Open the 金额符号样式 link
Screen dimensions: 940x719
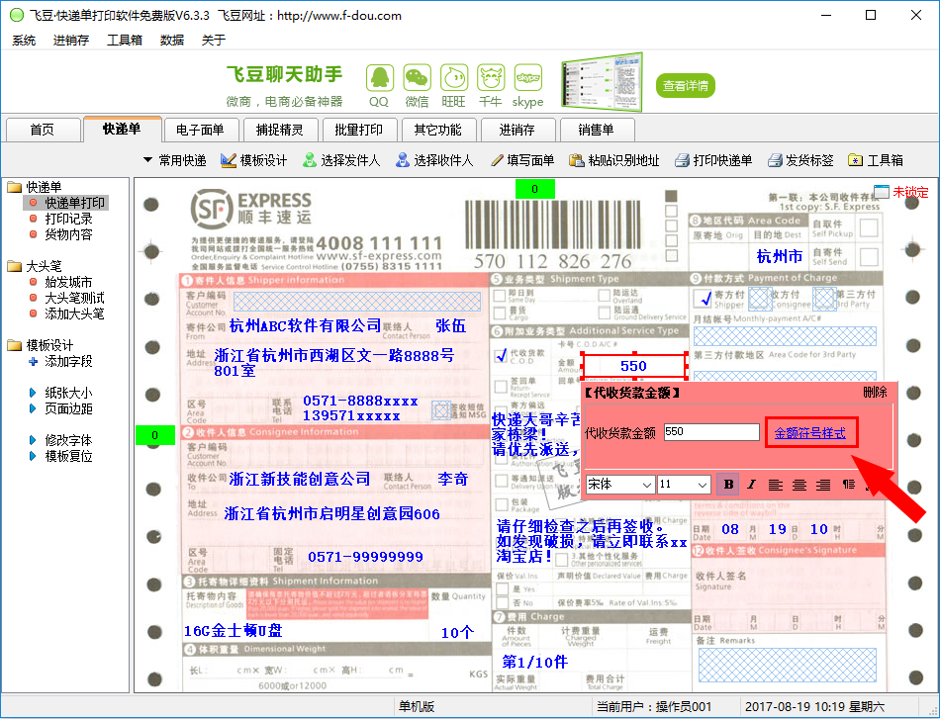click(810, 432)
